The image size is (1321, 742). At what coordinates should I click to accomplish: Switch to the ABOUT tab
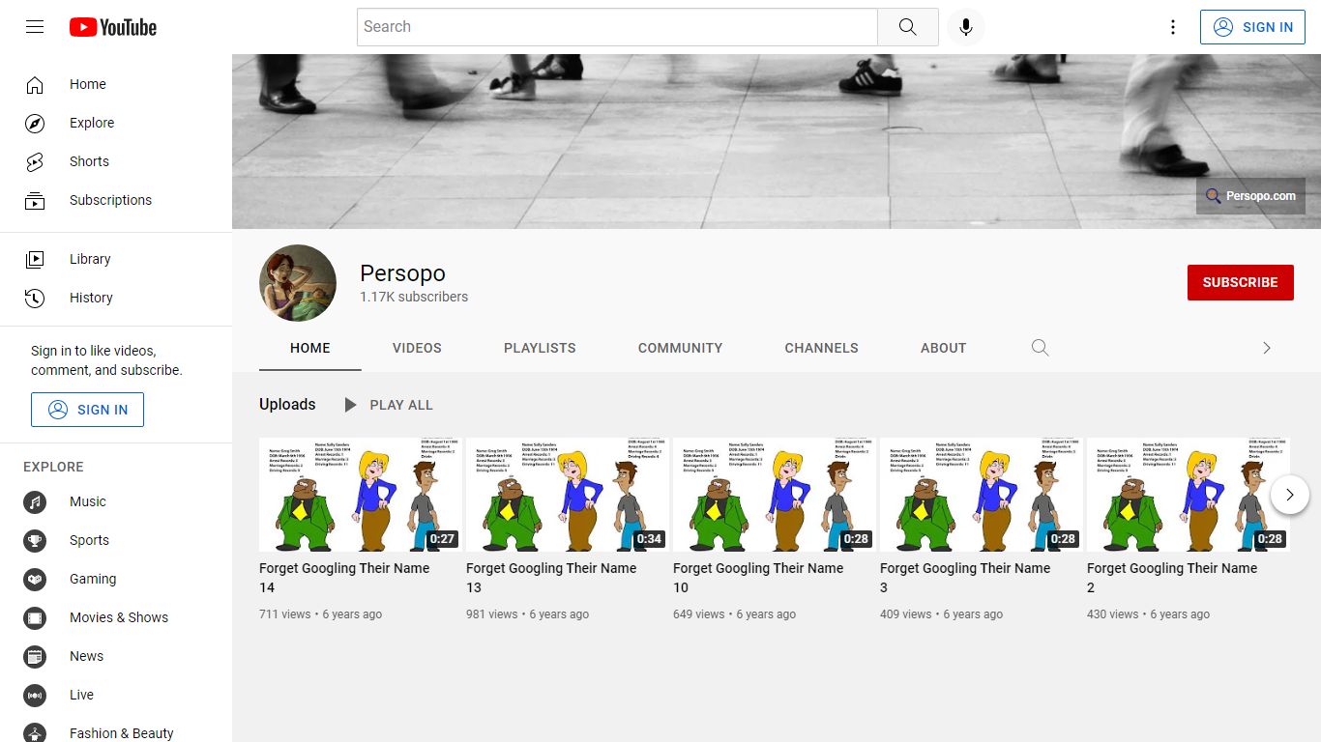[x=943, y=348]
